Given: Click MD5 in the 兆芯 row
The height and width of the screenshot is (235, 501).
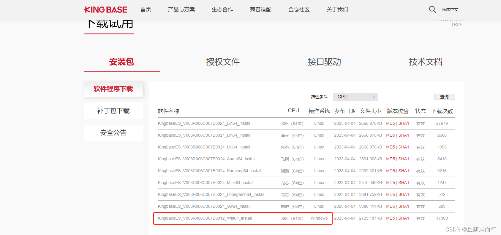Looking at the screenshot, I should pos(391,147).
